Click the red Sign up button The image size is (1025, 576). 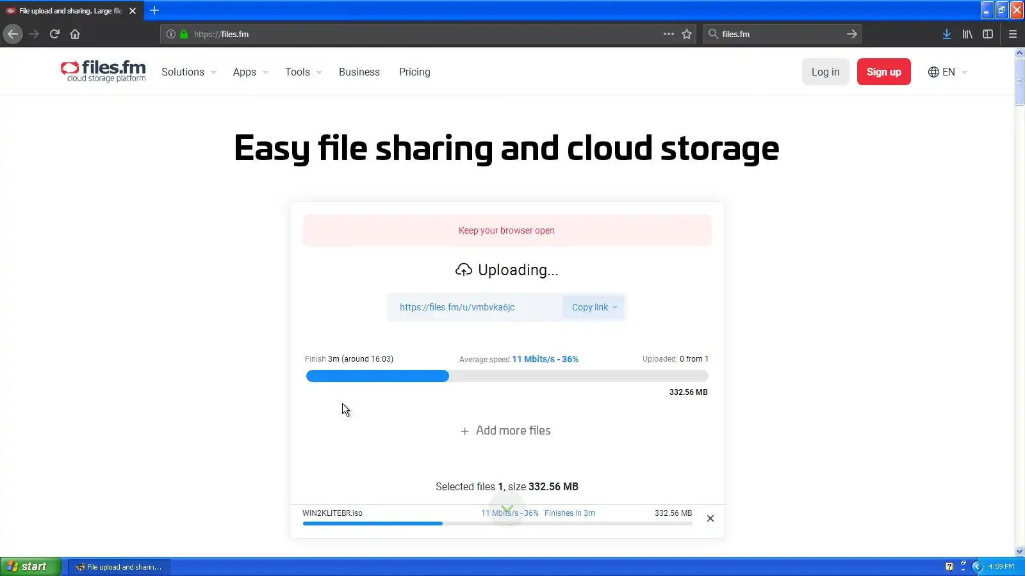(883, 72)
